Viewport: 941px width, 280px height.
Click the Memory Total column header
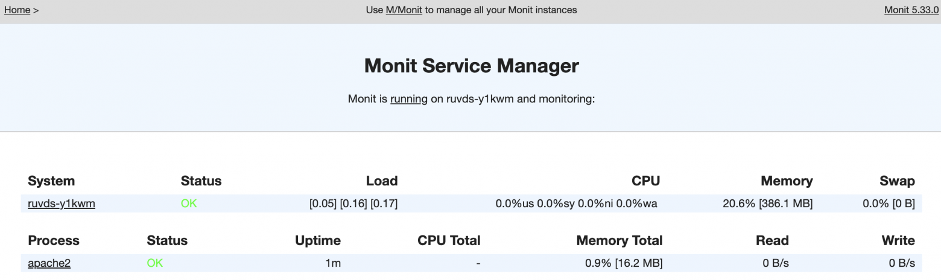tap(619, 241)
